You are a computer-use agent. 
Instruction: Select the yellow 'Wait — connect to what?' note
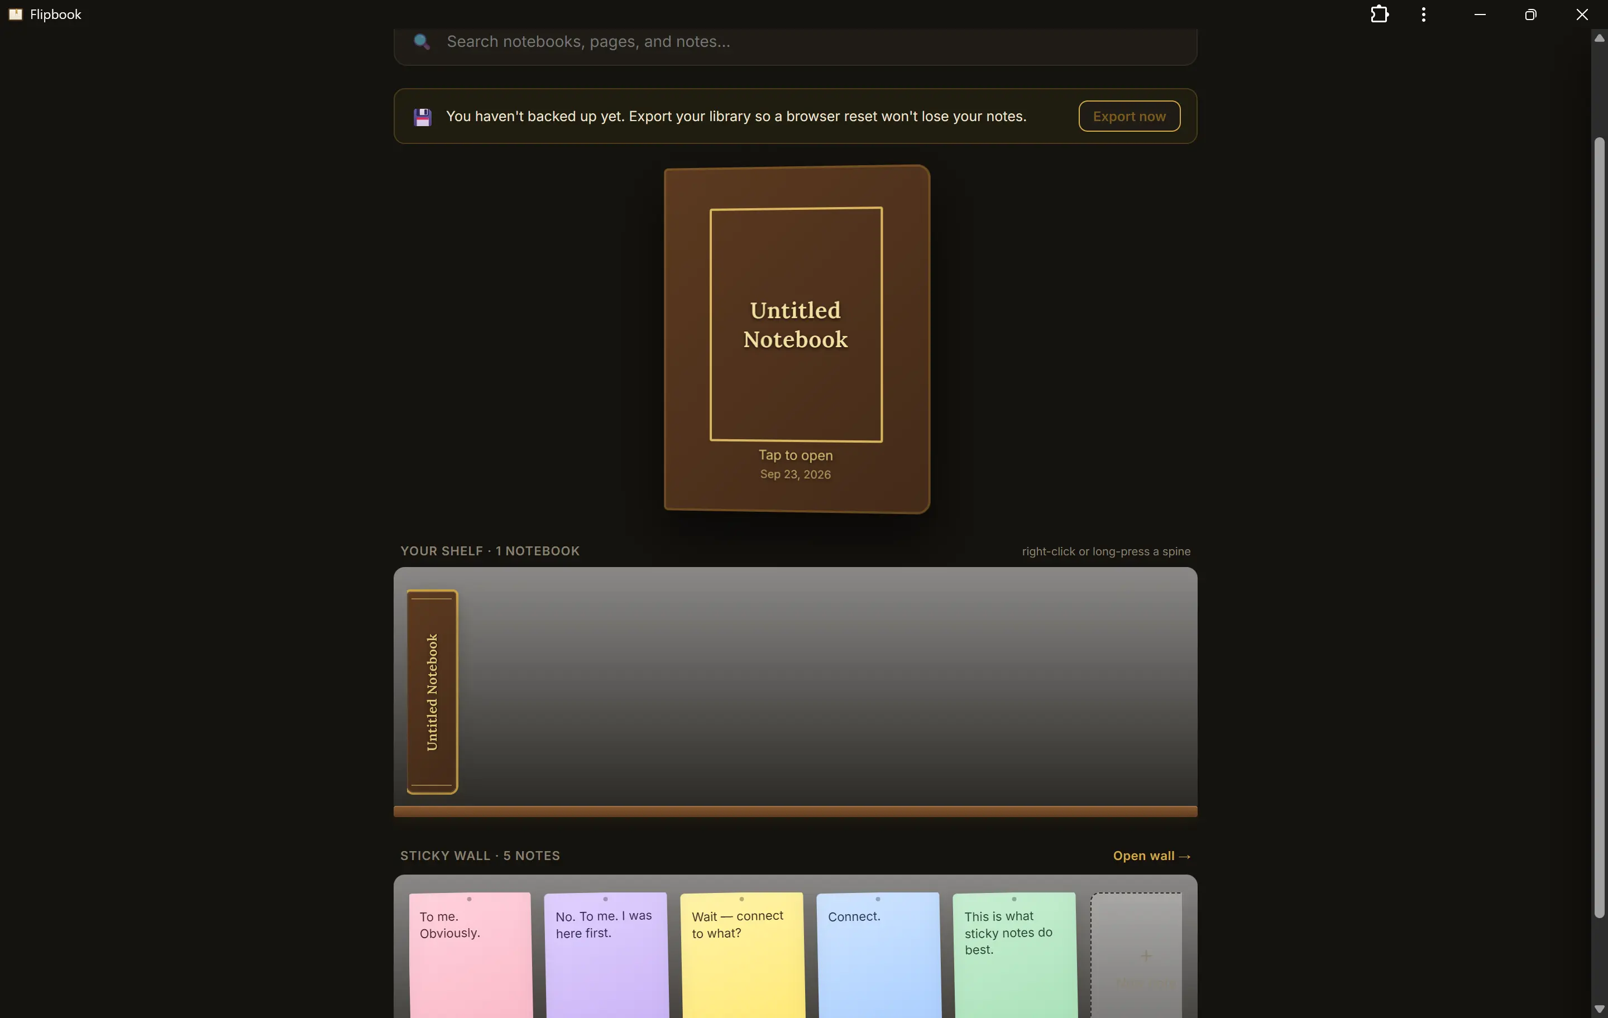click(743, 954)
